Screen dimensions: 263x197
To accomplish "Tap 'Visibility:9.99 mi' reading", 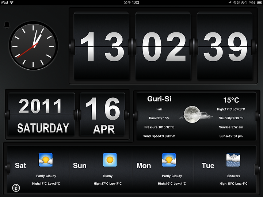I will pos(231,118).
